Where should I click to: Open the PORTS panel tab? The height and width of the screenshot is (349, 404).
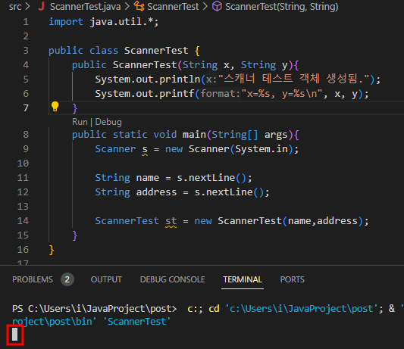(292, 279)
